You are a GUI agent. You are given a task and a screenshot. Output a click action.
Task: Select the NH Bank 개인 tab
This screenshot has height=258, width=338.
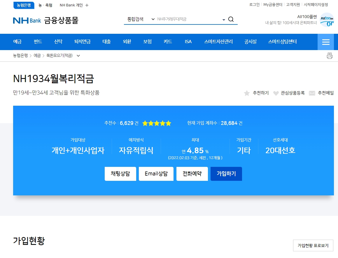71,5
